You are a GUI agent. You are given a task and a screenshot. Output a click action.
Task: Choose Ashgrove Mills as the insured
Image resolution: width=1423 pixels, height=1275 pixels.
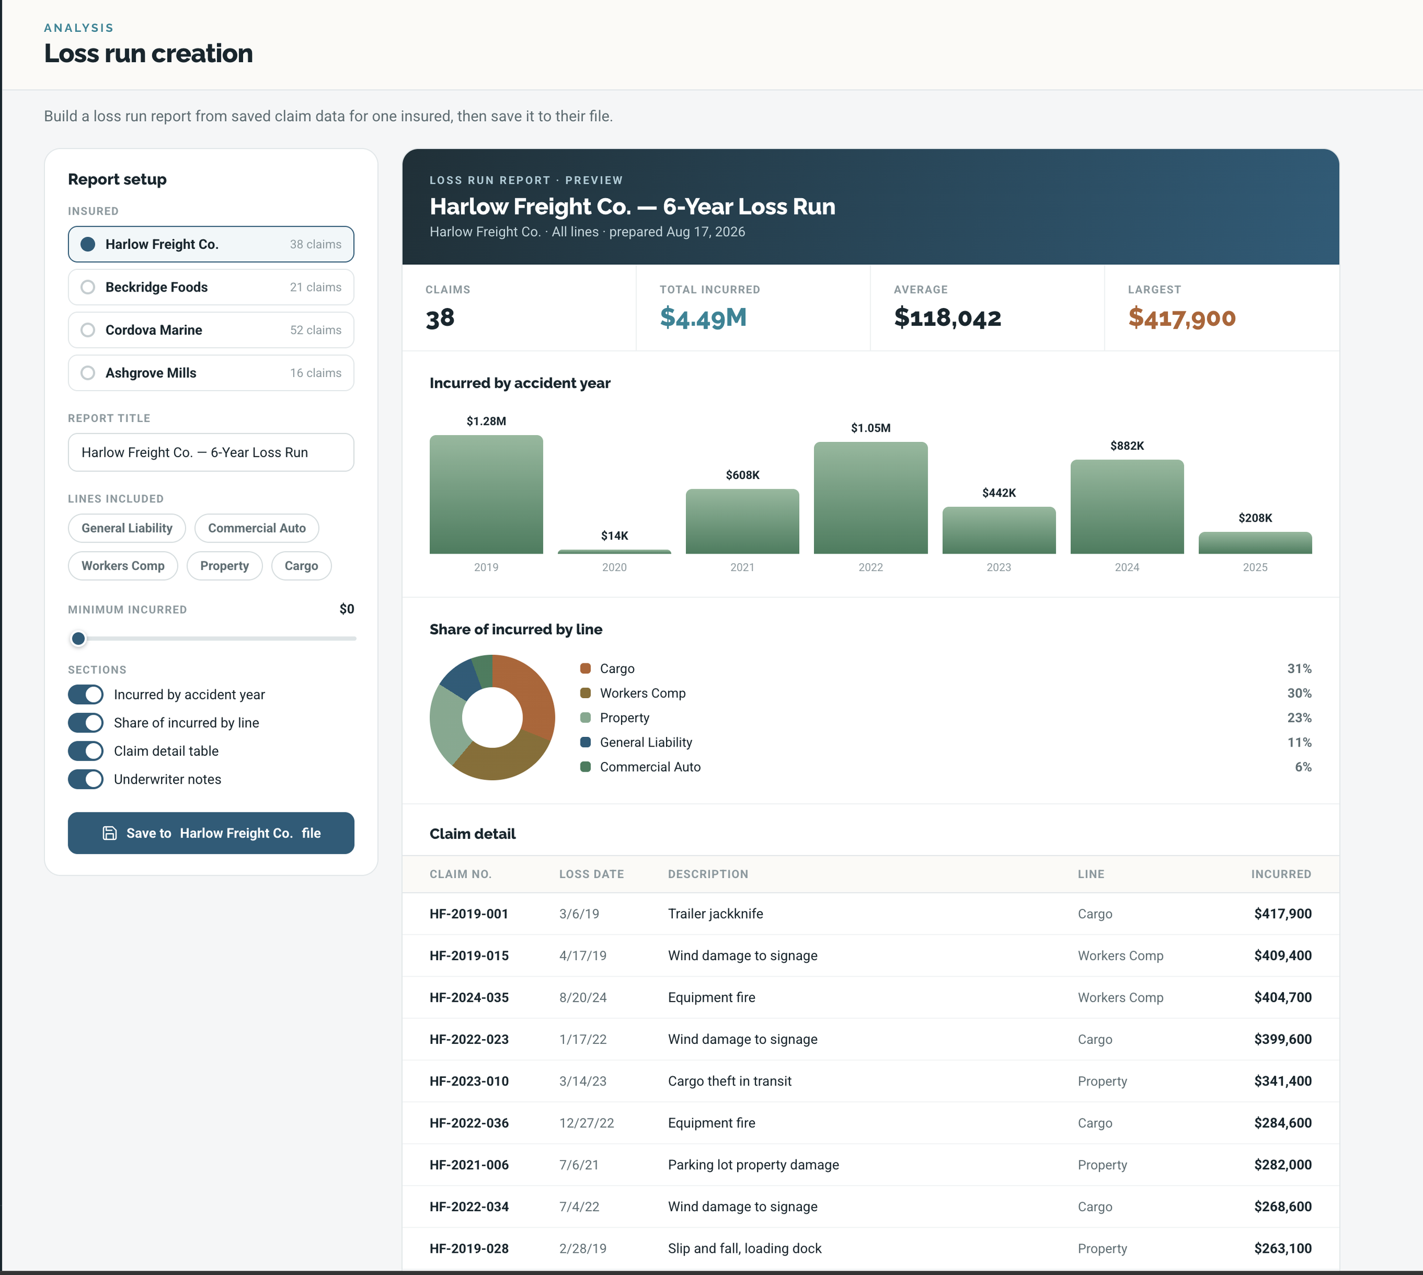[211, 372]
